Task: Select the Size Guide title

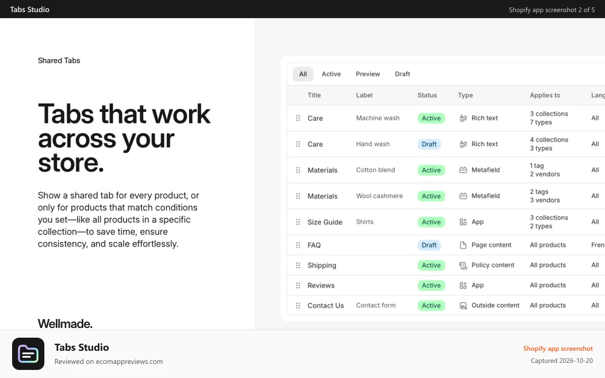Action: (x=325, y=222)
